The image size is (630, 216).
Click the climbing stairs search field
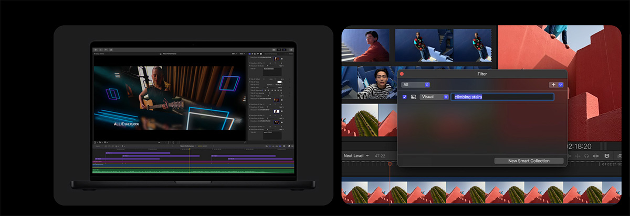click(x=502, y=97)
